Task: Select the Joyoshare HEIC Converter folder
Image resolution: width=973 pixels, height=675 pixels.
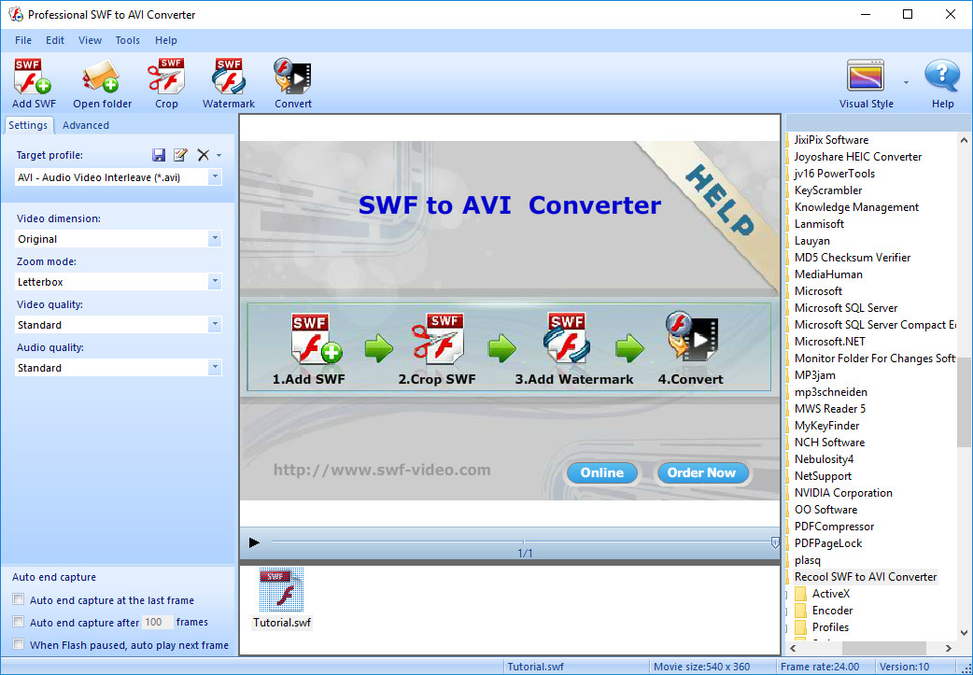Action: tap(857, 157)
